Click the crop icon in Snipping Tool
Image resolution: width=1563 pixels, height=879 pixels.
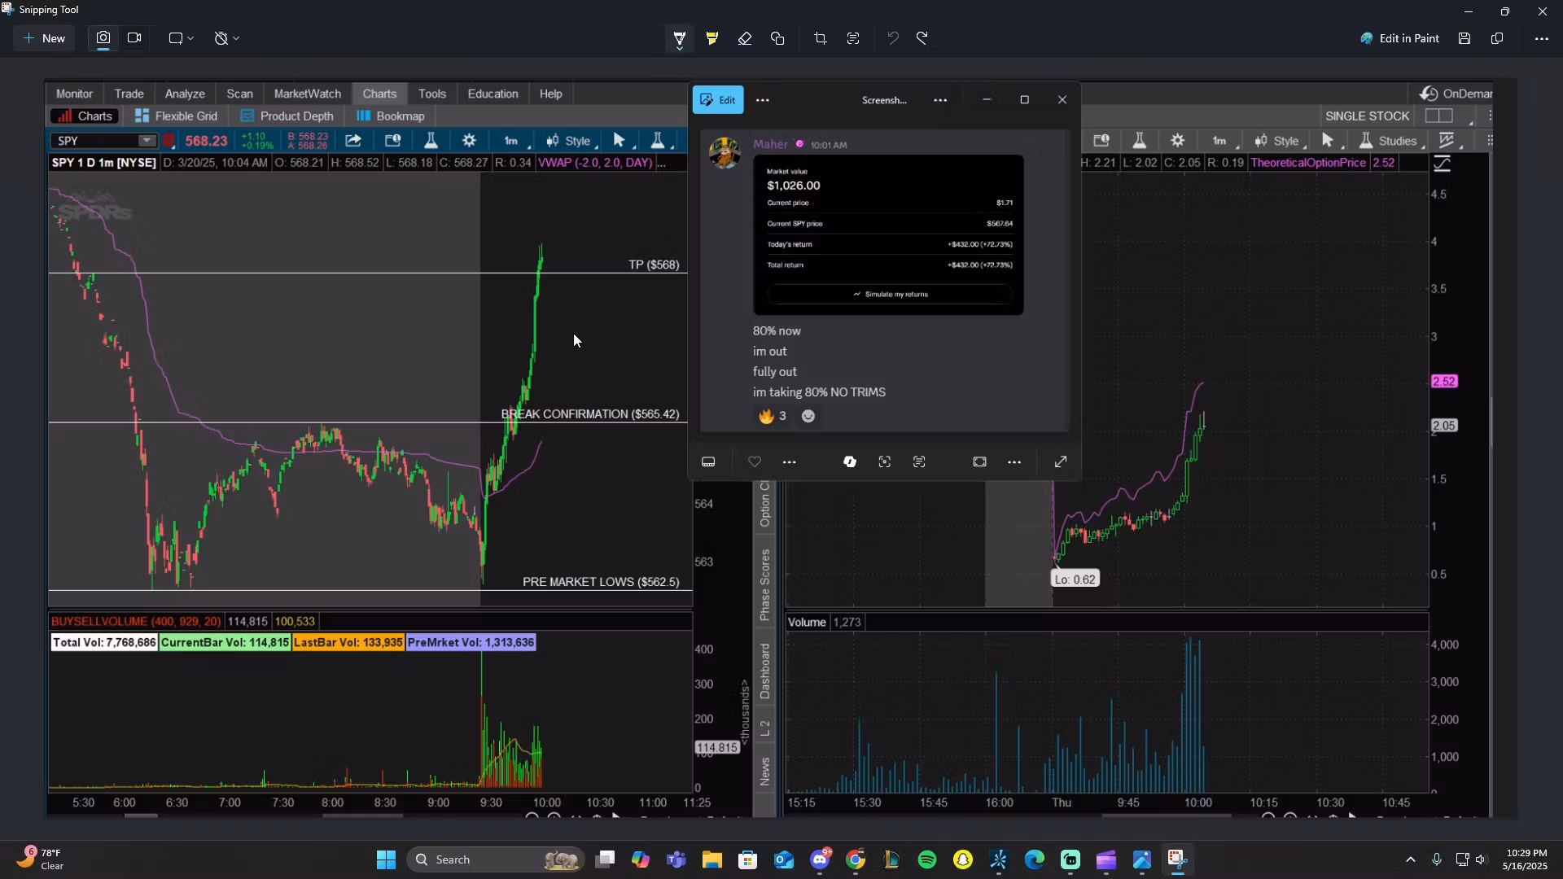point(821,37)
